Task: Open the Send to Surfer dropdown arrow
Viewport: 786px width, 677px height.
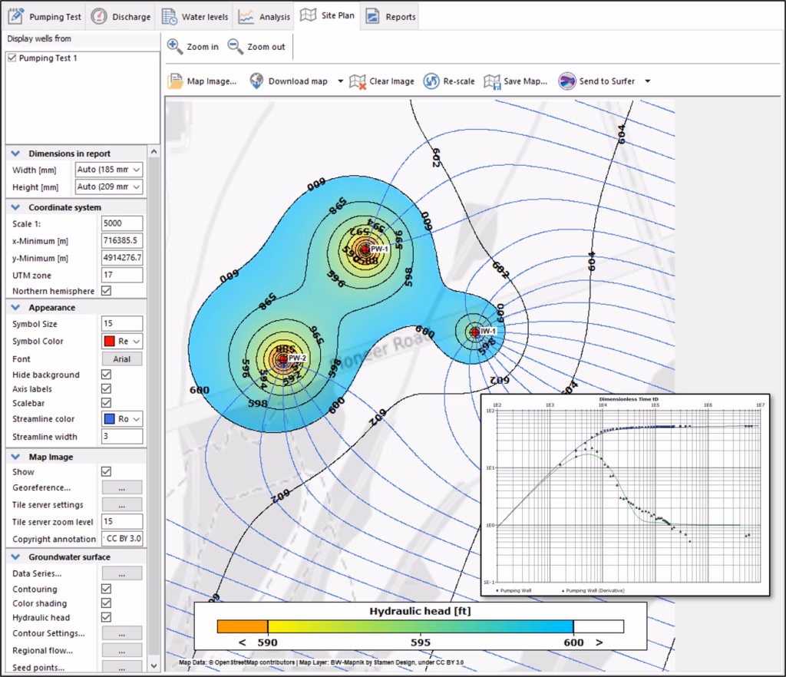Action: (x=647, y=81)
